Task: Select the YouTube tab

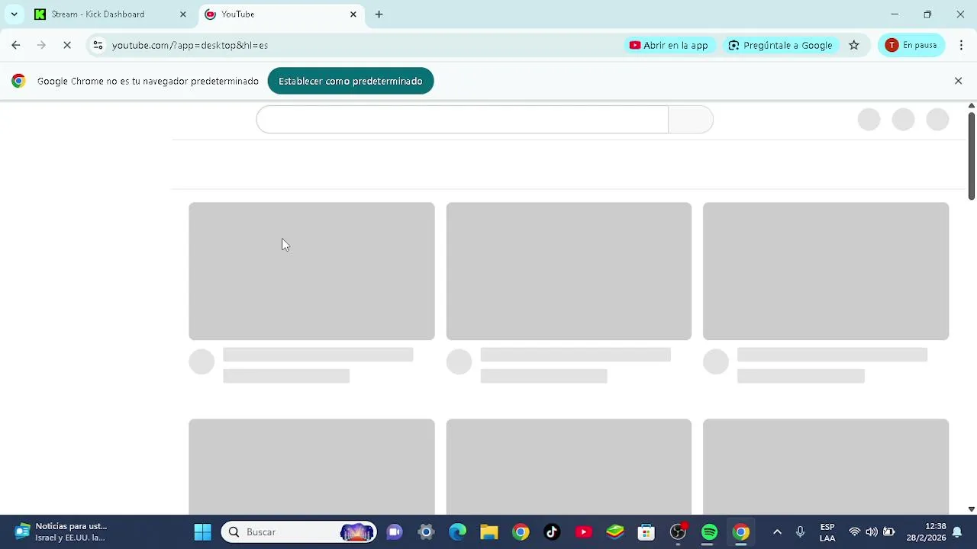Action: [281, 14]
